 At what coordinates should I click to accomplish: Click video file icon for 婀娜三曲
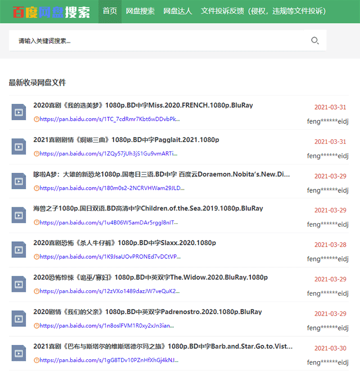point(19,147)
